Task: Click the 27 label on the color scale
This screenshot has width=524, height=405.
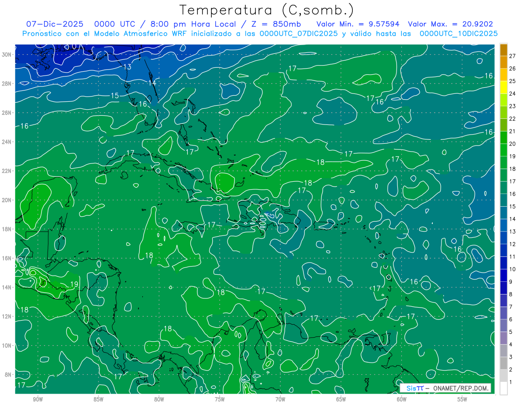Action: (x=513, y=56)
